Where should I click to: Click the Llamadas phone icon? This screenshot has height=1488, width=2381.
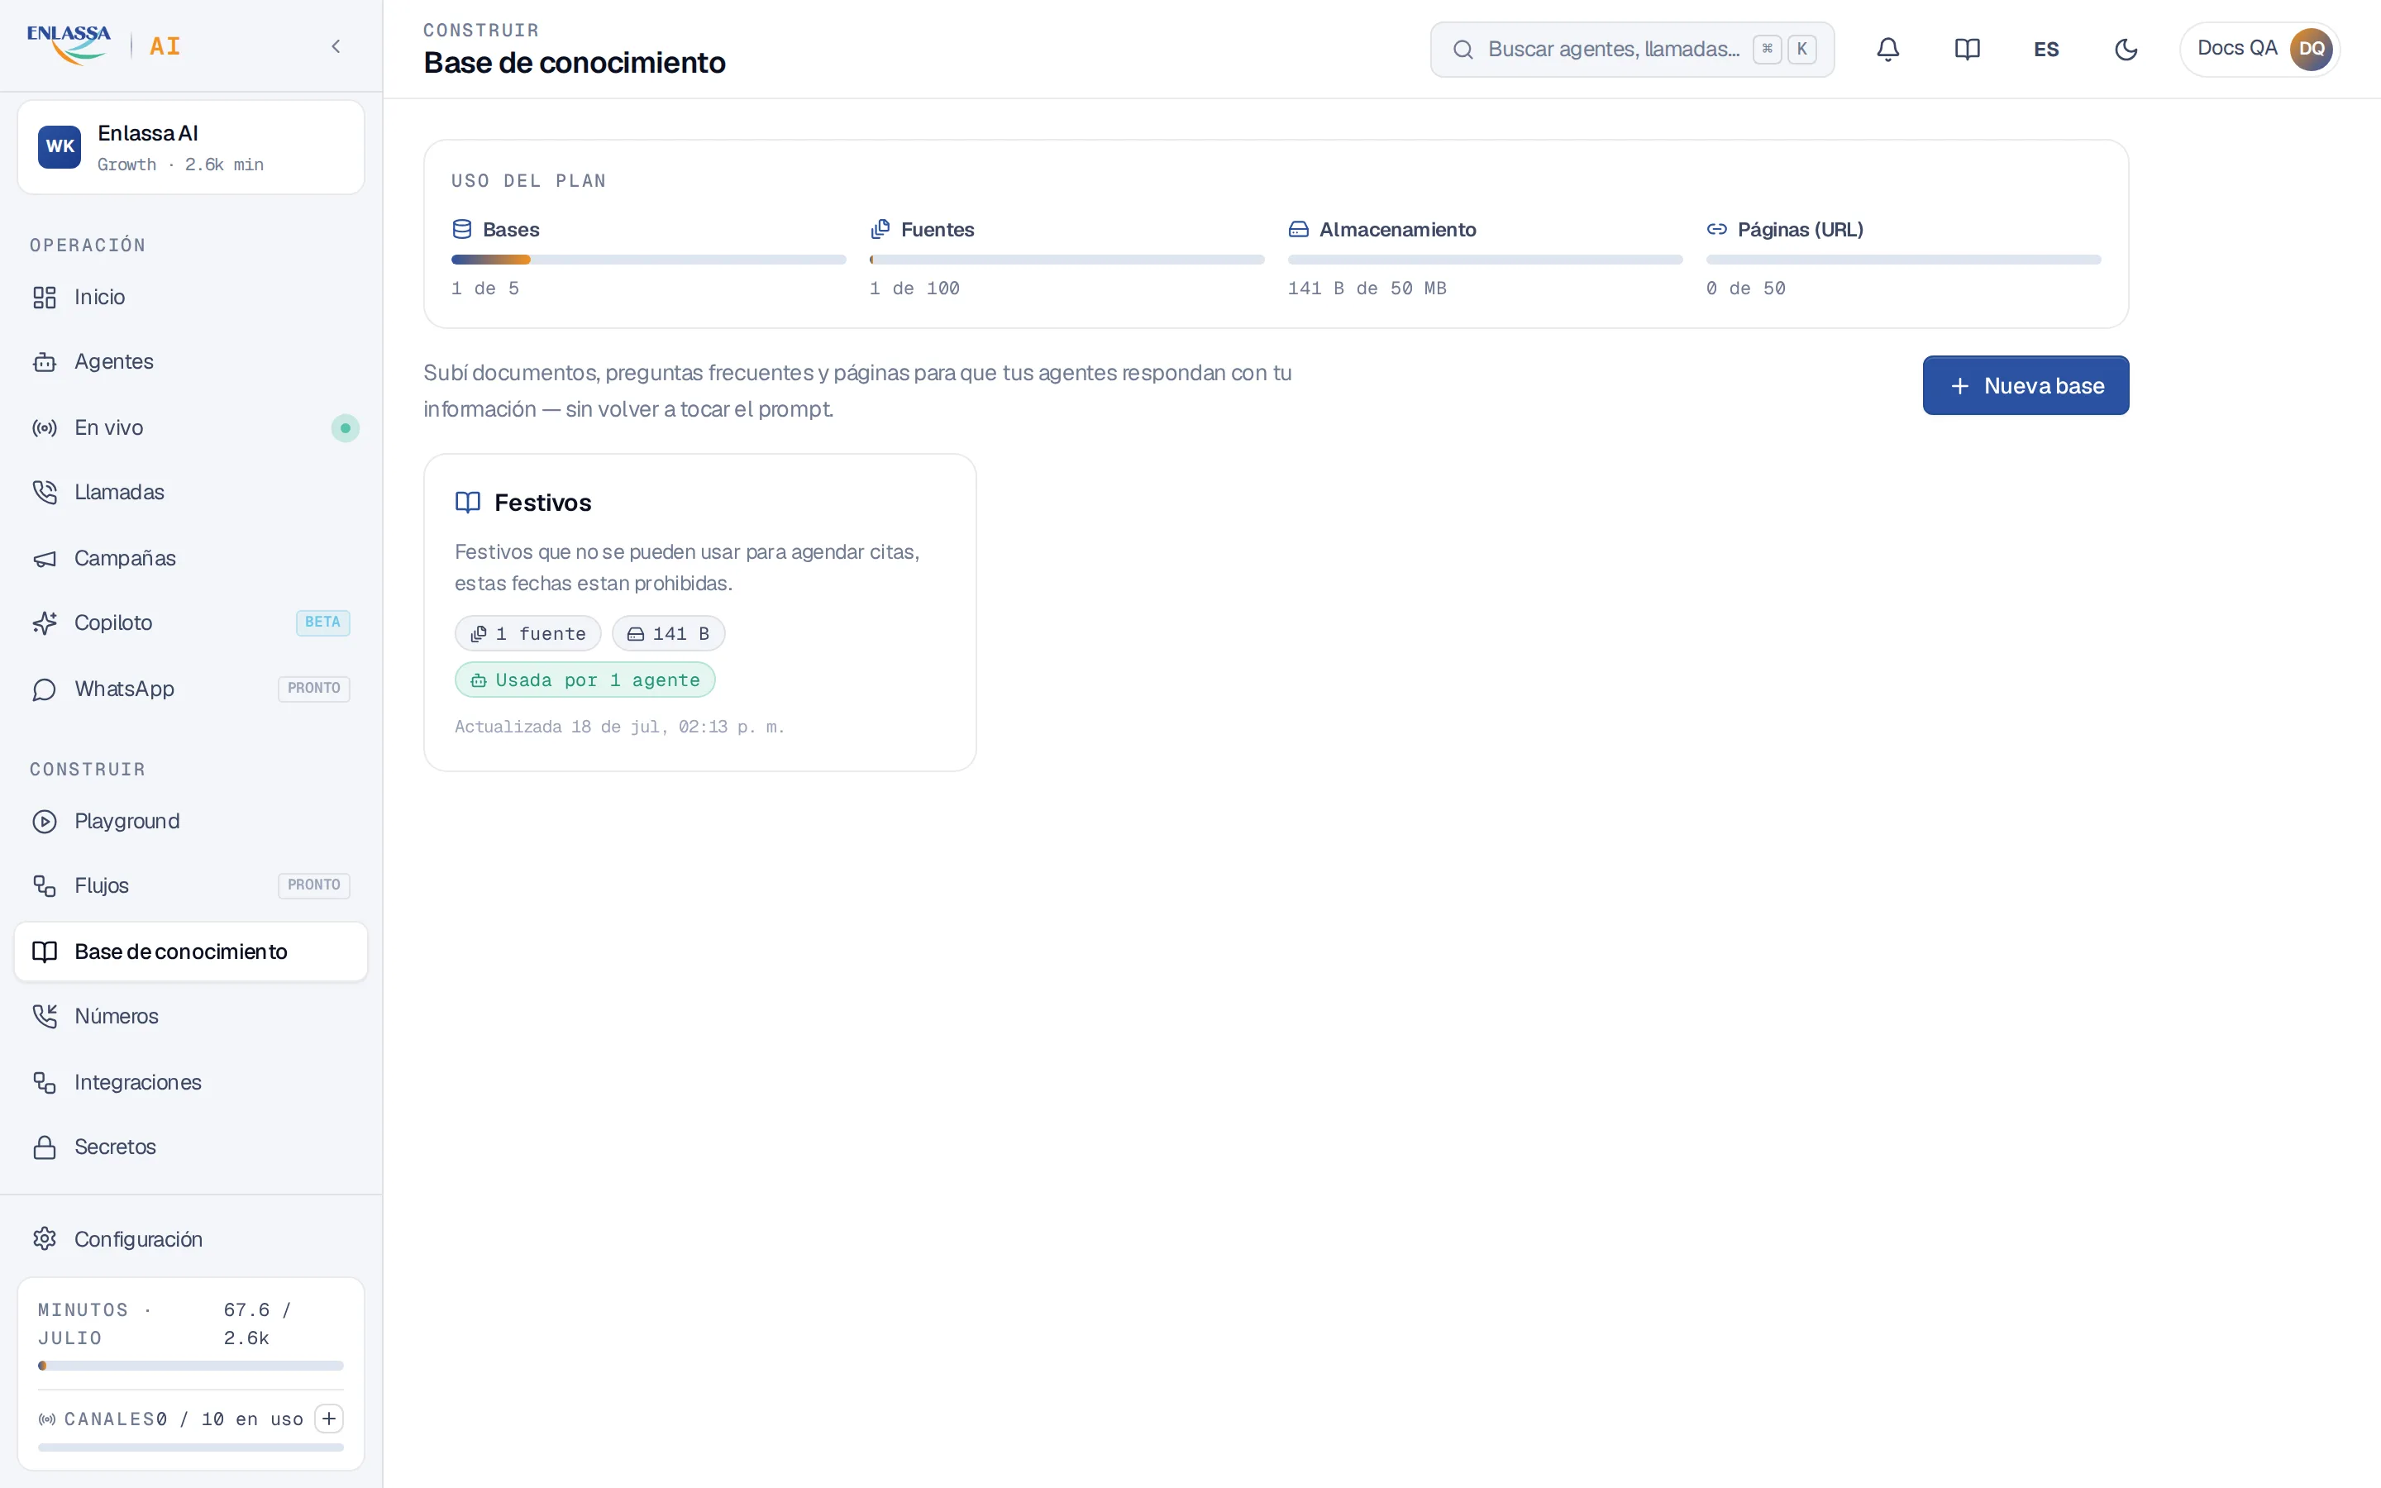pos(45,492)
